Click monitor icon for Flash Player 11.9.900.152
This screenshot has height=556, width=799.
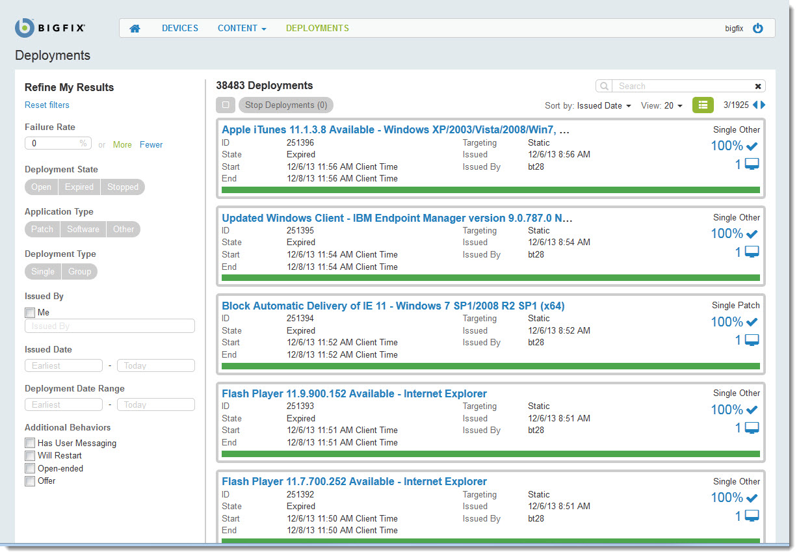click(x=752, y=428)
